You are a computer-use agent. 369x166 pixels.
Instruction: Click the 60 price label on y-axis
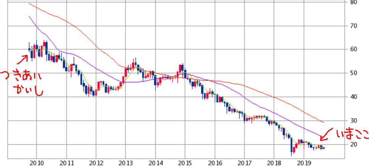click(354, 50)
